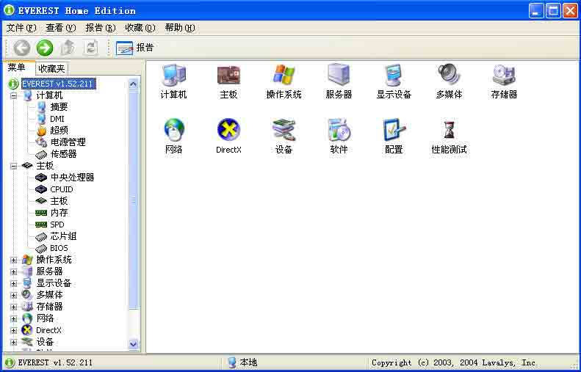Select the 主板 child item under 主板

59,201
